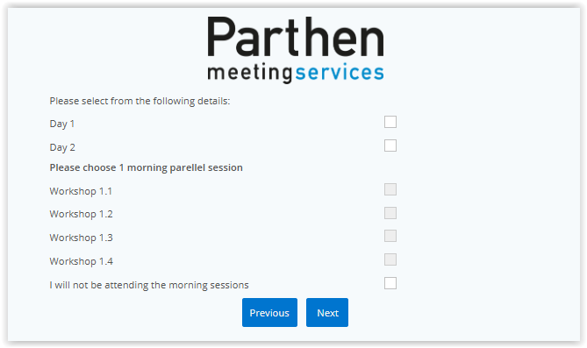Check the box for Workshop 1.3

pos(390,236)
